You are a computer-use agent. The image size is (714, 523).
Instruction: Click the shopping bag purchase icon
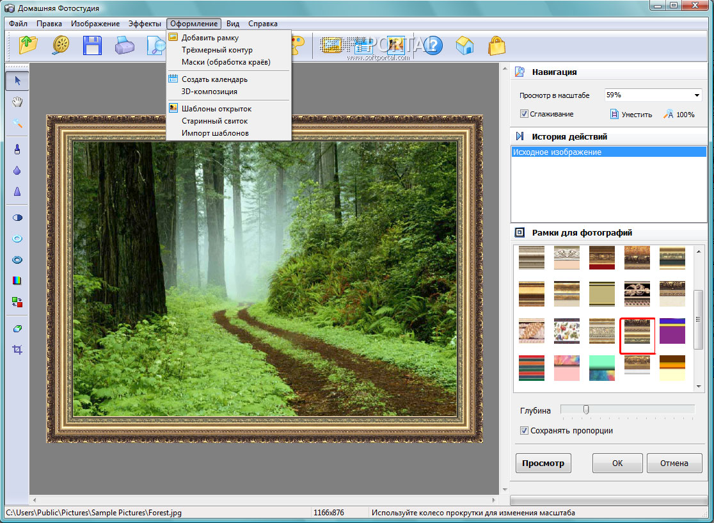tap(496, 45)
